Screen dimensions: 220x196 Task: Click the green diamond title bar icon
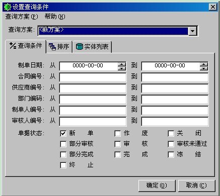pos(8,7)
